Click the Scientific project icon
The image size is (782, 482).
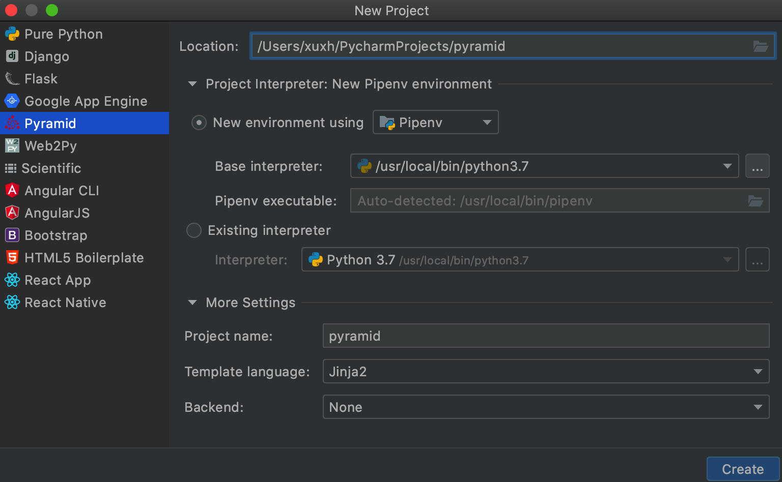(x=11, y=168)
